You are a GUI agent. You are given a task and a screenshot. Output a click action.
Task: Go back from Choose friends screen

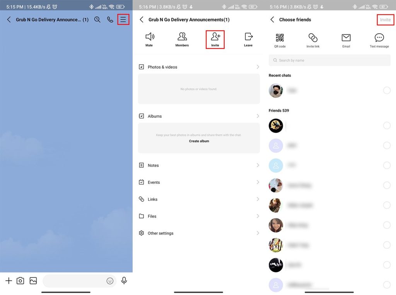(272, 19)
